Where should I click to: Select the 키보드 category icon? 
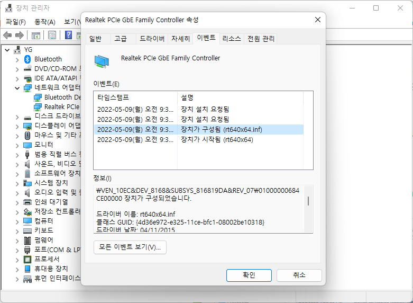(27, 231)
